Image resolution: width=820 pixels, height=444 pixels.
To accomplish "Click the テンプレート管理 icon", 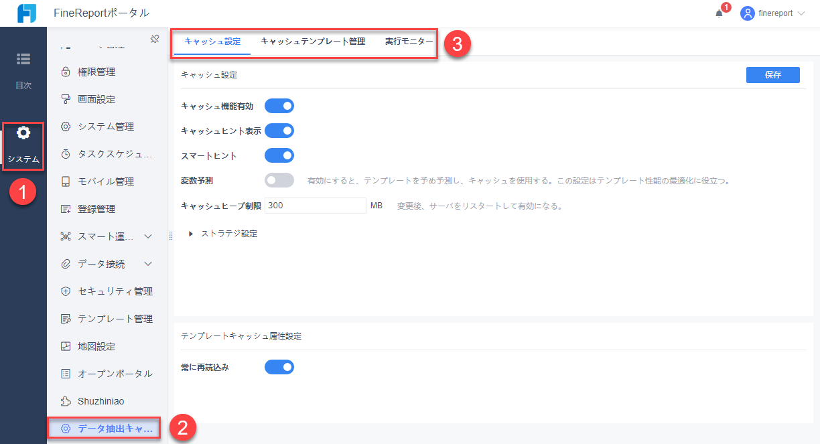I will (66, 319).
